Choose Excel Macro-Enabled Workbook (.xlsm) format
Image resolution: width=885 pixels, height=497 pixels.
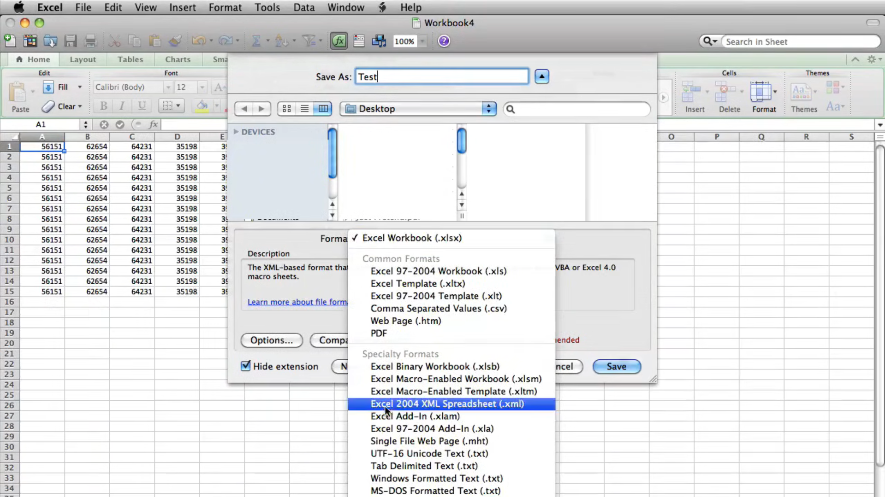tap(456, 379)
